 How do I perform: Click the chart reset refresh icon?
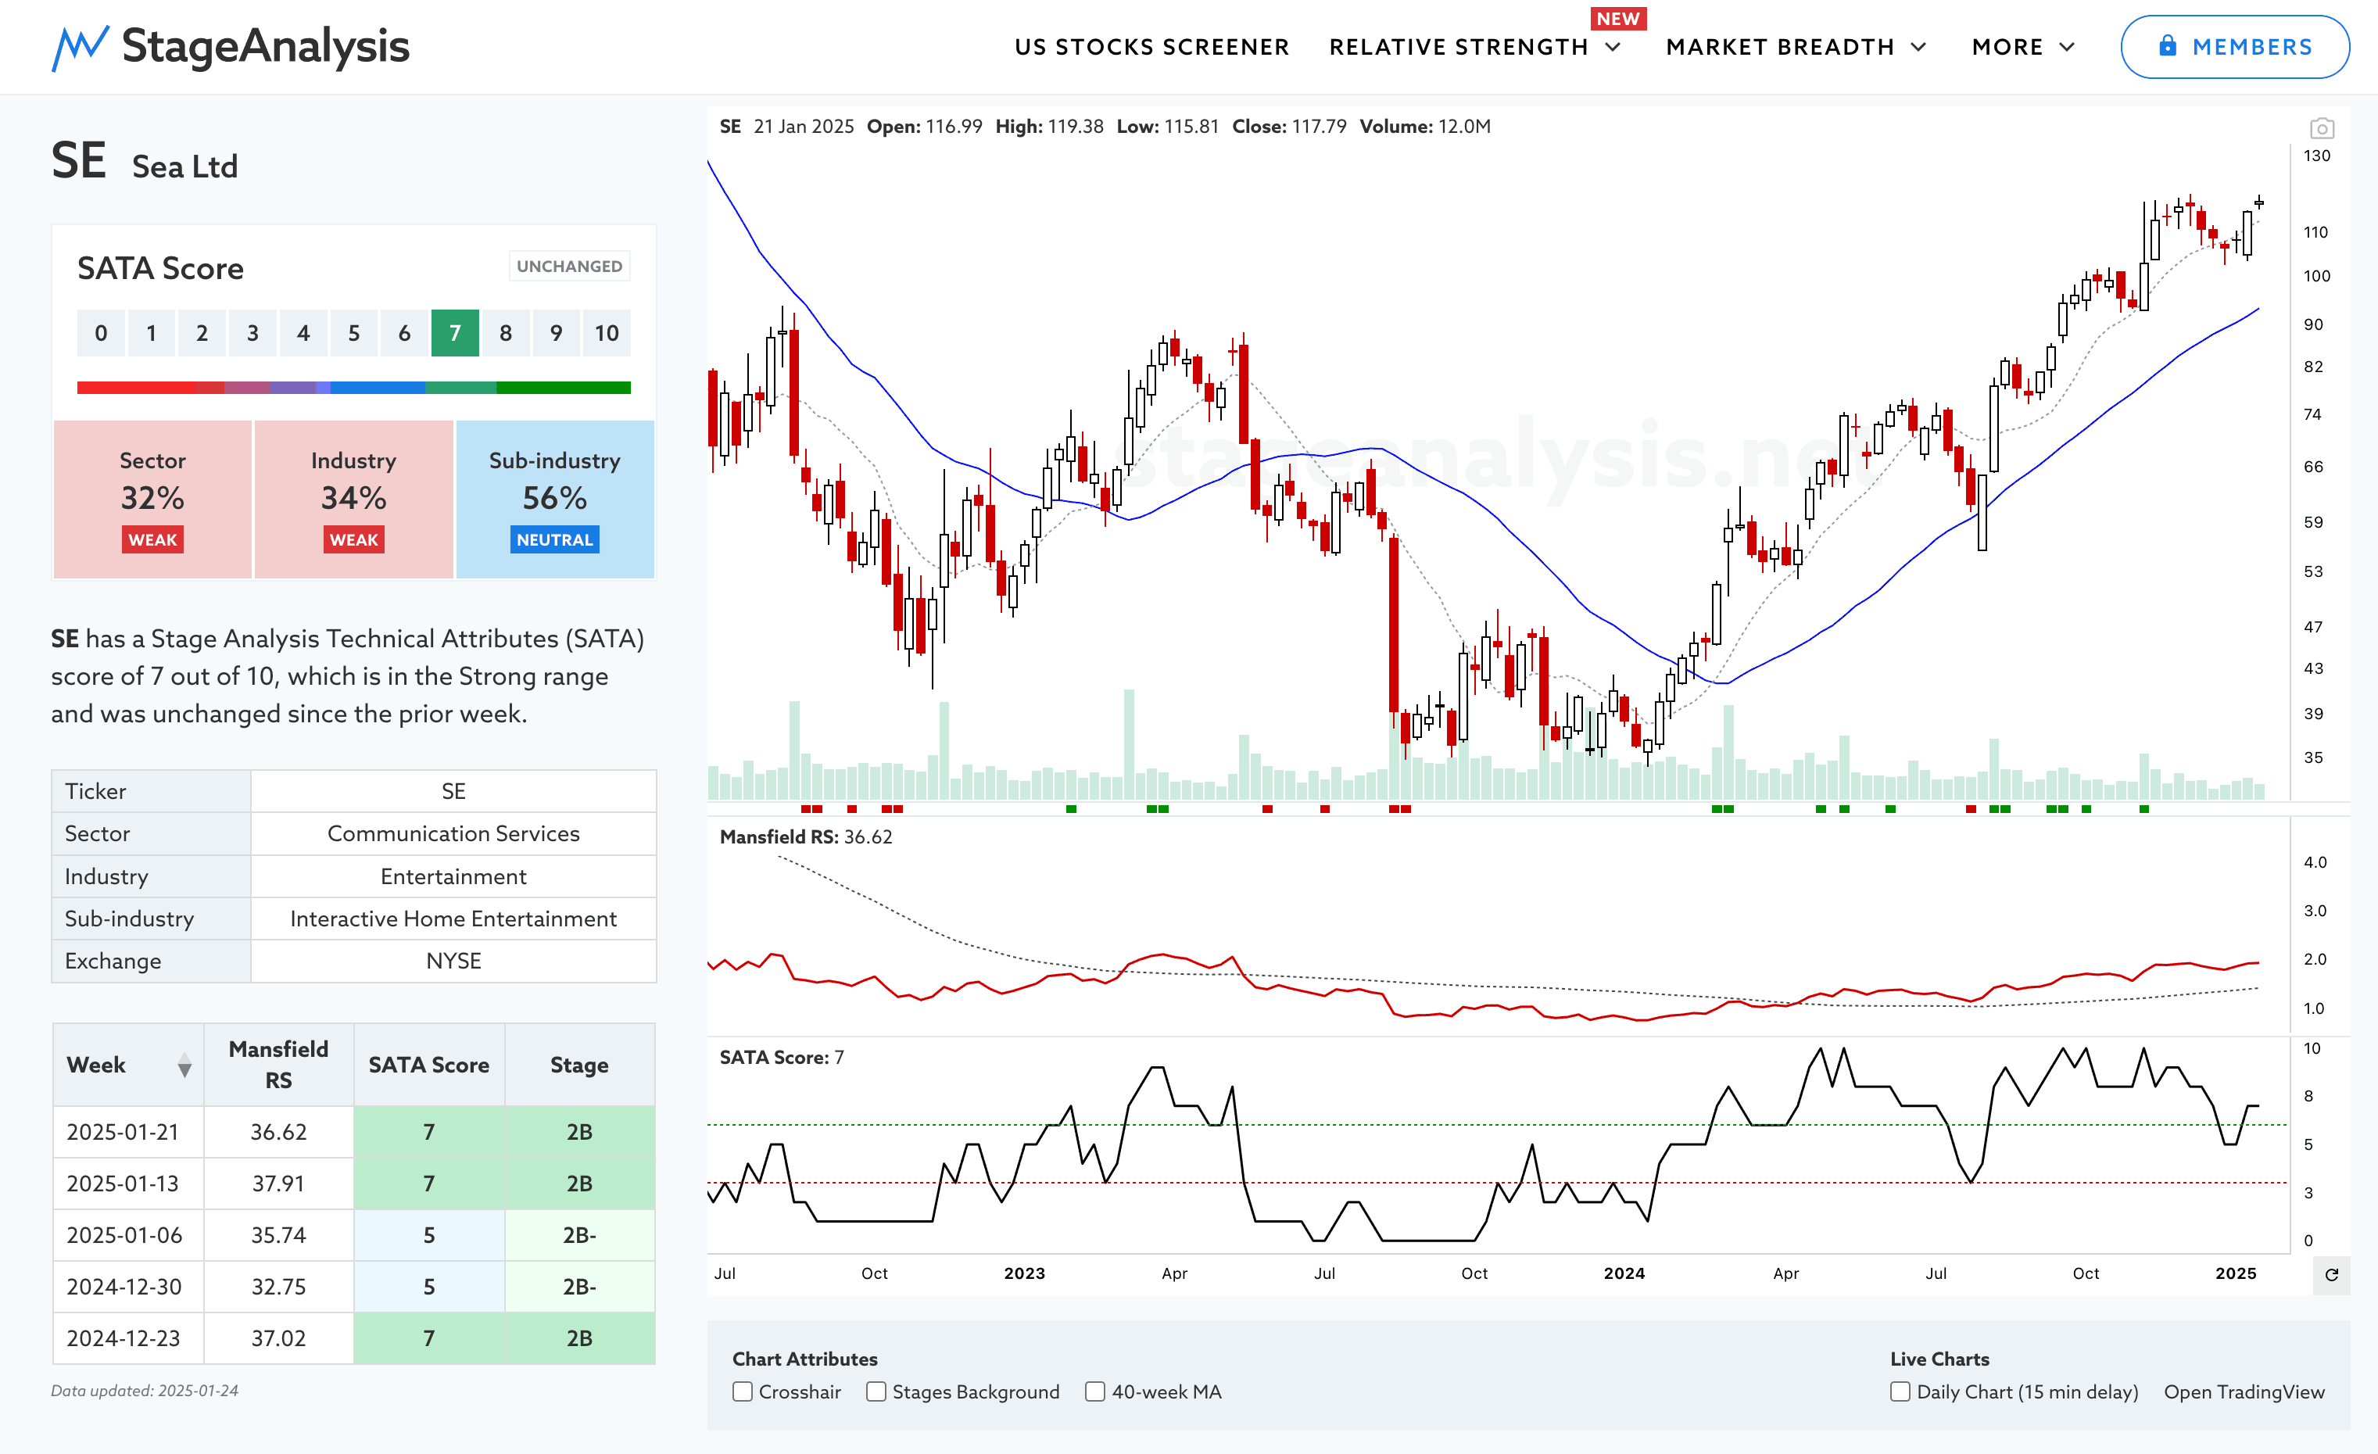click(2332, 1274)
